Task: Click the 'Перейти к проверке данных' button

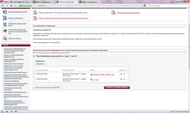Action: coord(117,87)
